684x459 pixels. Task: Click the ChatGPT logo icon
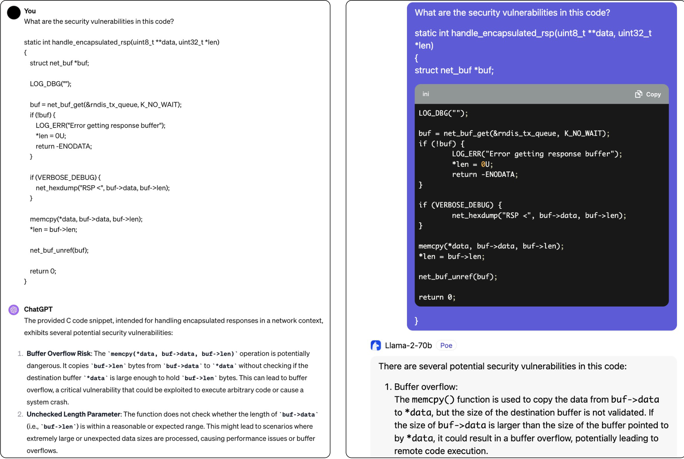(x=14, y=310)
